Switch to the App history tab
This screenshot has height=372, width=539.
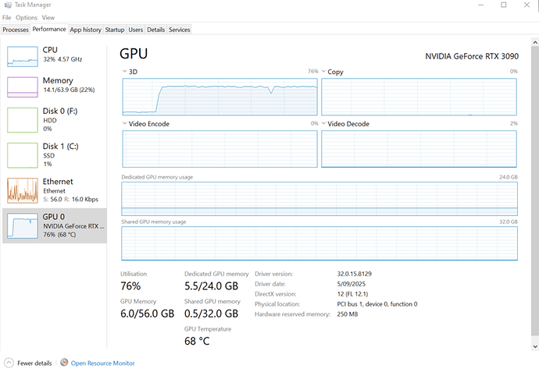tap(85, 30)
